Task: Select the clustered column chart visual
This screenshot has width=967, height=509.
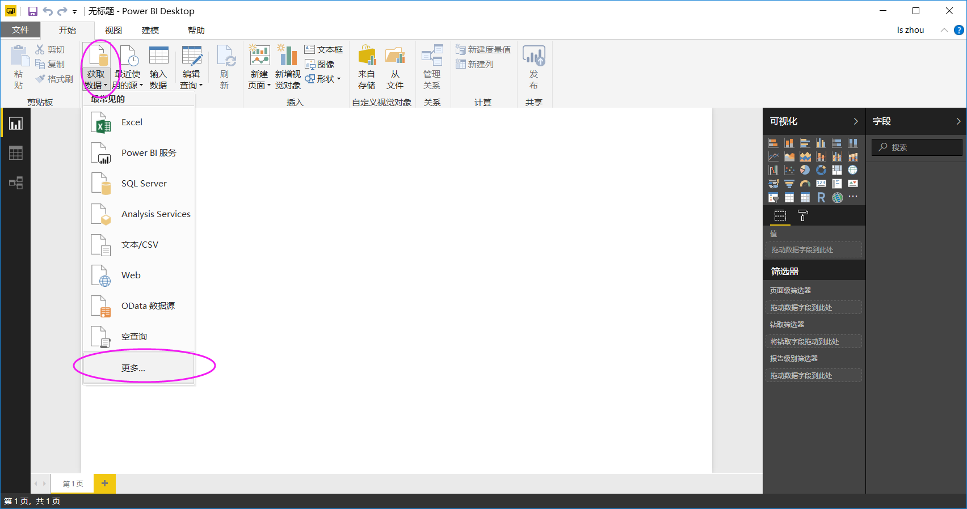Action: [821, 143]
